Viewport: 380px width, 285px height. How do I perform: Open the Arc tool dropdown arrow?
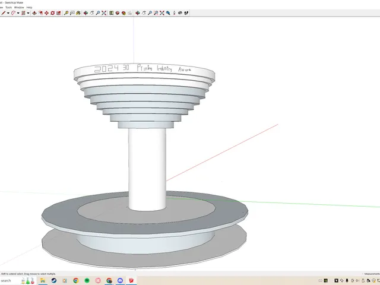pyautogui.click(x=18, y=13)
